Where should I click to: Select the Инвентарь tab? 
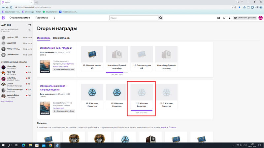point(44,38)
